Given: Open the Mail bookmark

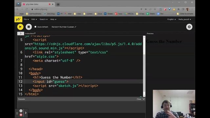Looking at the screenshot, I should point(68,14).
